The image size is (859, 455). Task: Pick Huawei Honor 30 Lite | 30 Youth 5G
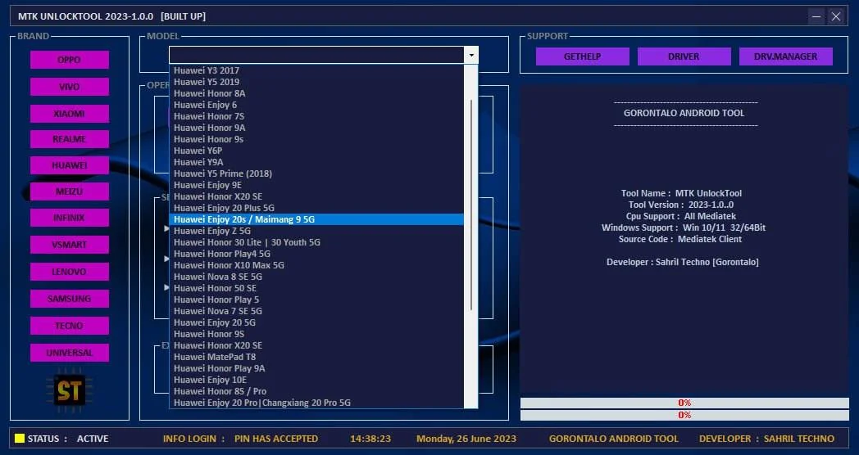coord(316,242)
